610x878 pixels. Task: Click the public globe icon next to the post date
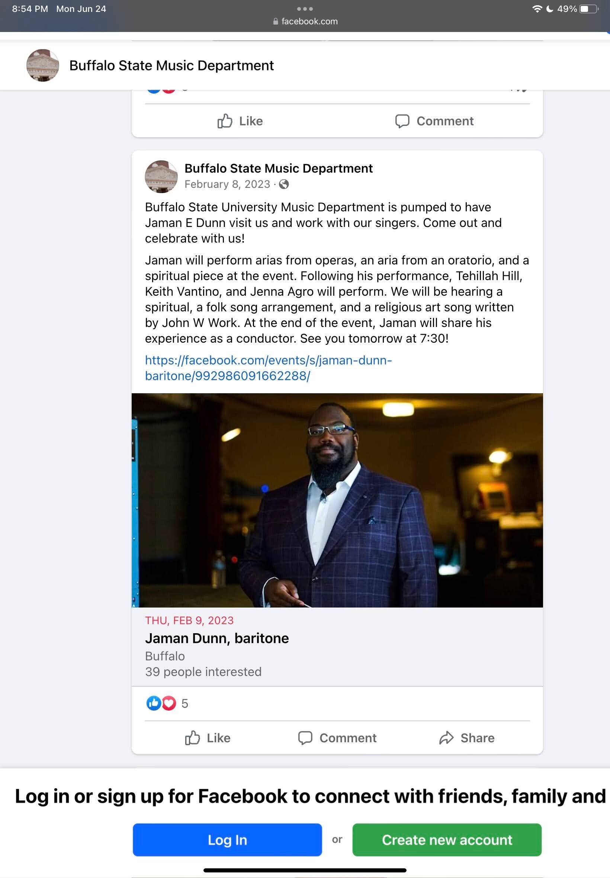pyautogui.click(x=284, y=184)
